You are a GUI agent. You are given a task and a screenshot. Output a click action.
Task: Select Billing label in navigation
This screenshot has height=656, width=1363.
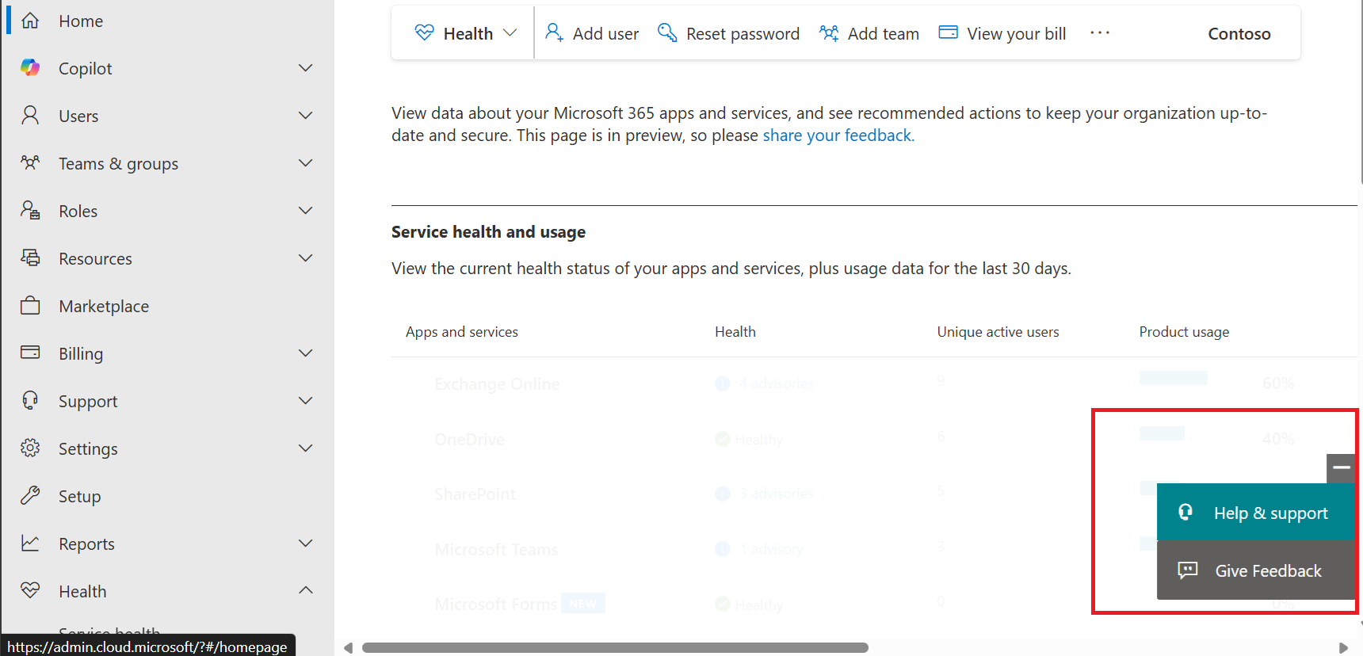[x=81, y=354]
